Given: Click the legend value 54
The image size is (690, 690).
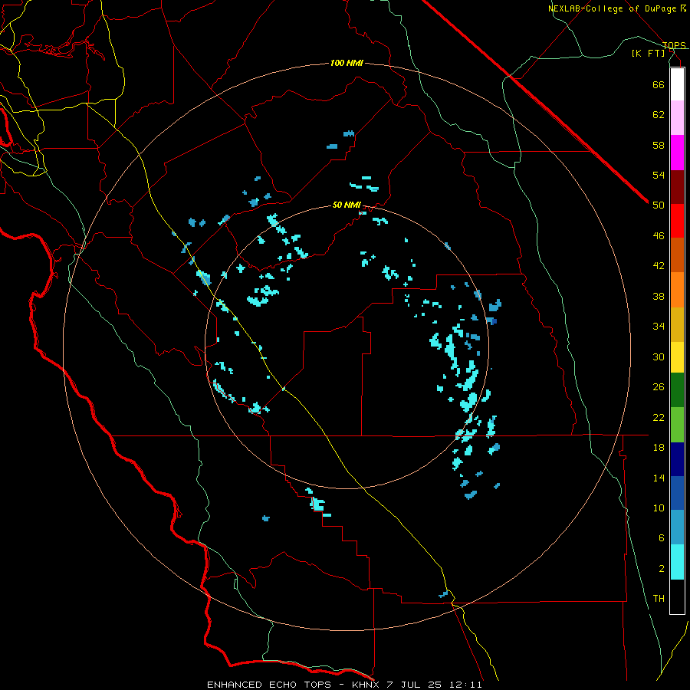Looking at the screenshot, I should pos(659,175).
